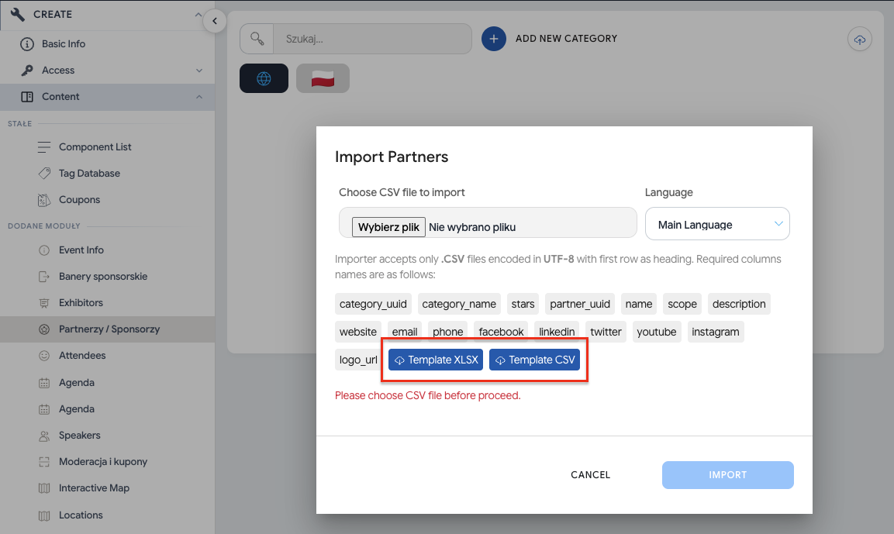Viewport: 894px width, 534px height.
Task: Click the youtube column tag
Action: (x=656, y=332)
